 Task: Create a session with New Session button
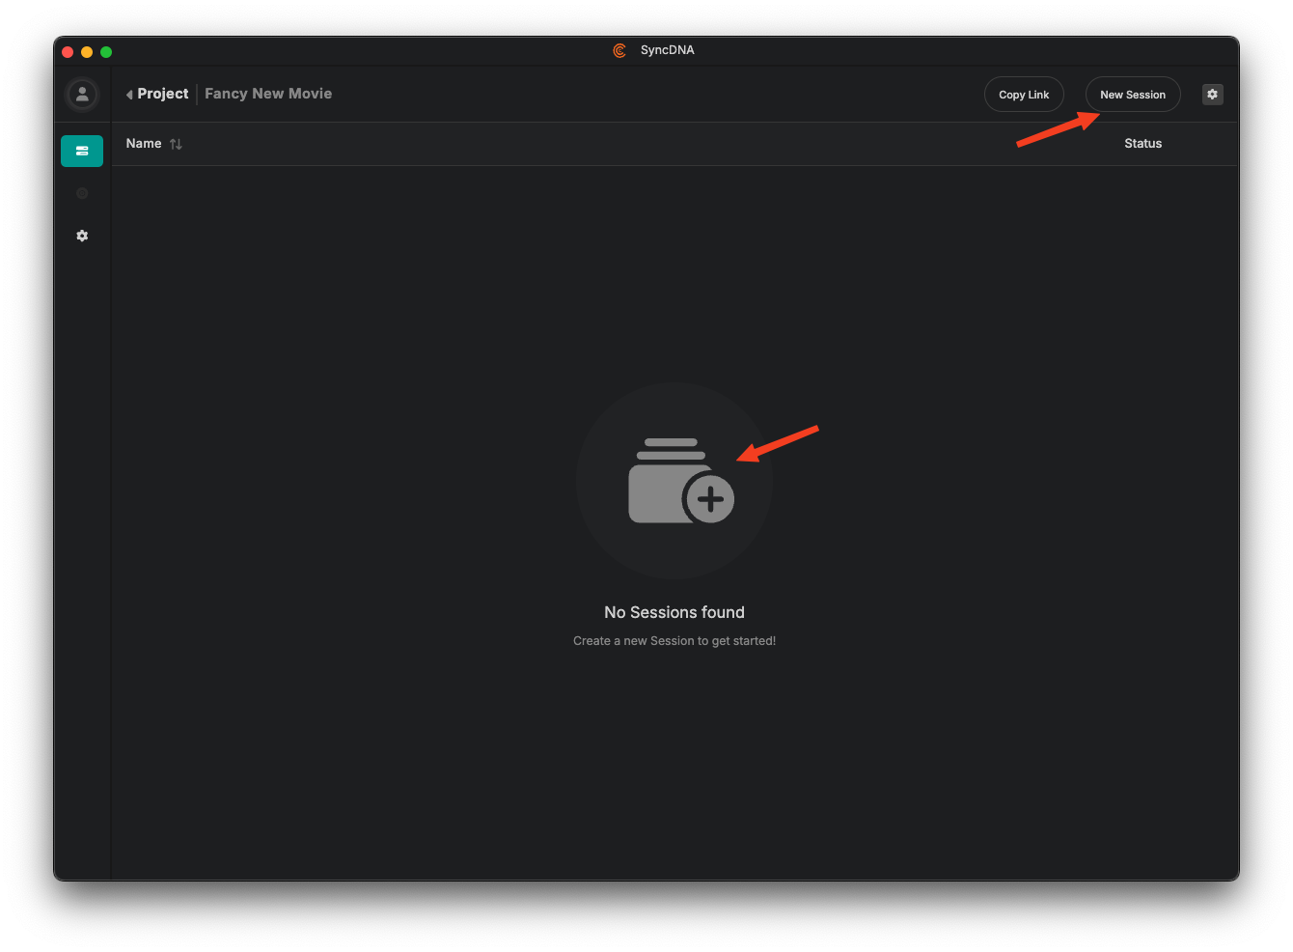1132,95
